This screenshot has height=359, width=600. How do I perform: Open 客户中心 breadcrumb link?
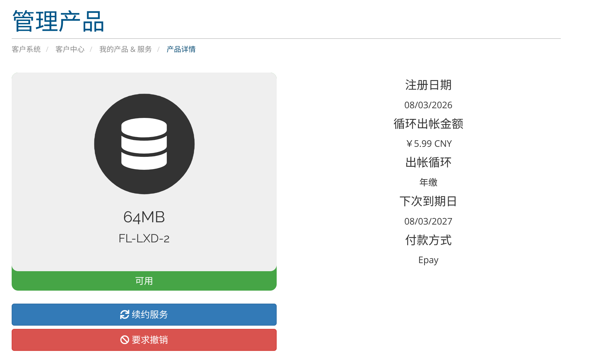click(x=70, y=49)
